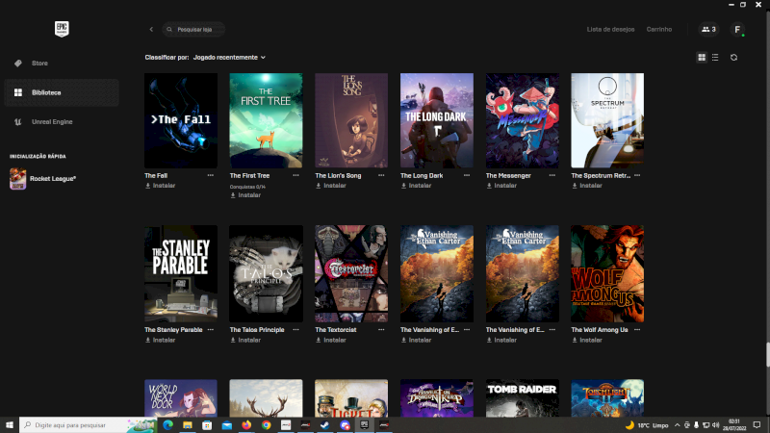Open the volume control in system tray
This screenshot has width=770, height=433.
(x=715, y=425)
